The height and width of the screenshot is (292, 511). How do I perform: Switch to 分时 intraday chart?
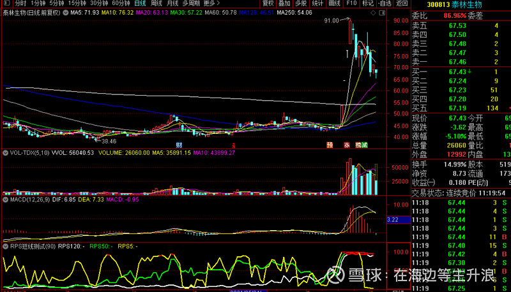(x=20, y=3)
